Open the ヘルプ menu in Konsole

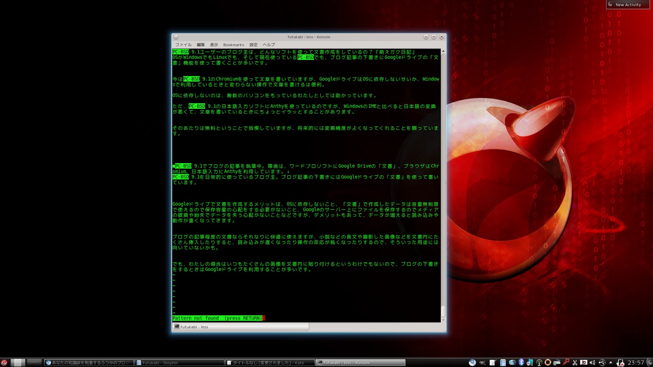[x=269, y=45]
